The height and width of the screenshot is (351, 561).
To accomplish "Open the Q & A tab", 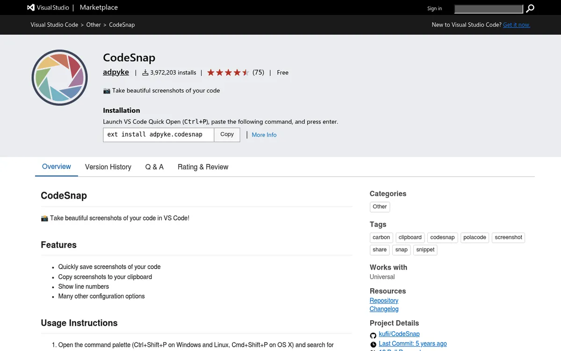I will pyautogui.click(x=154, y=167).
